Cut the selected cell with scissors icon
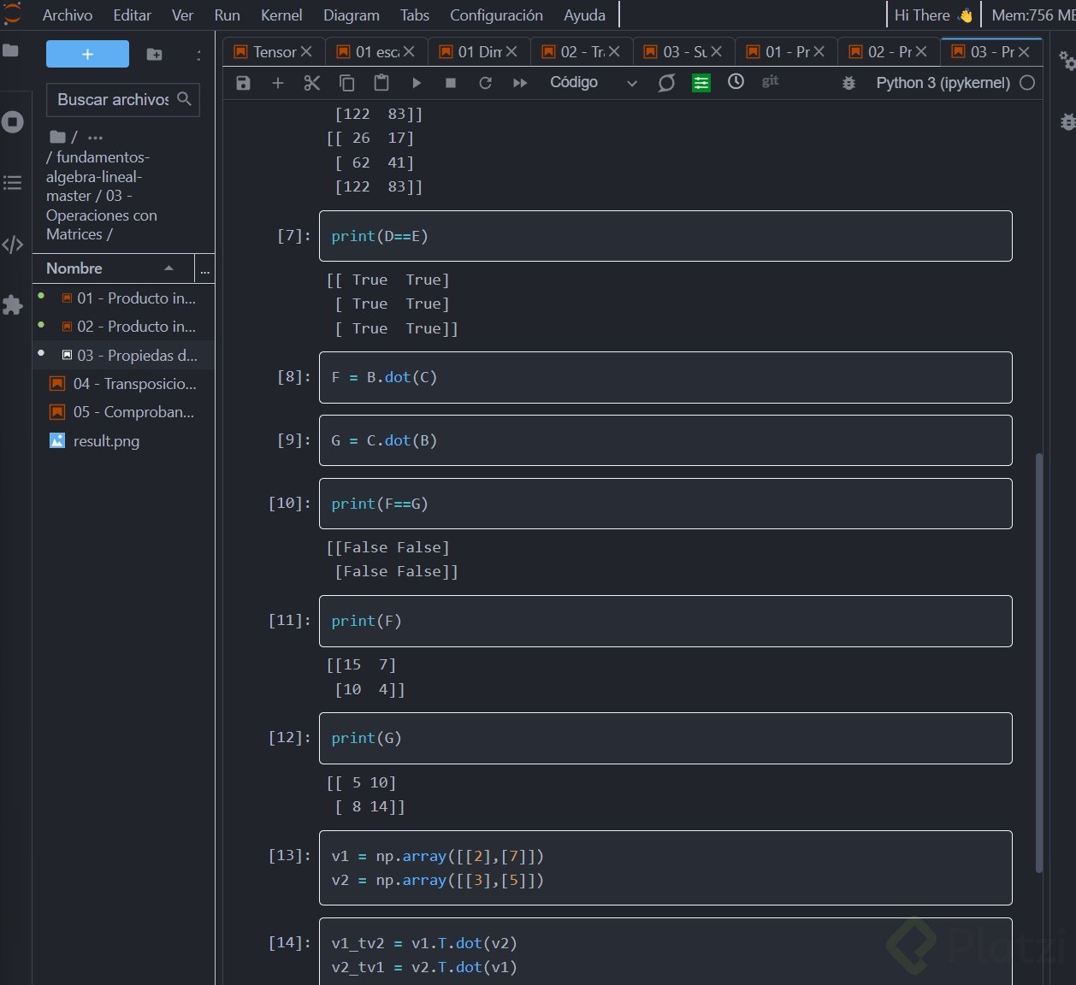 [x=312, y=83]
